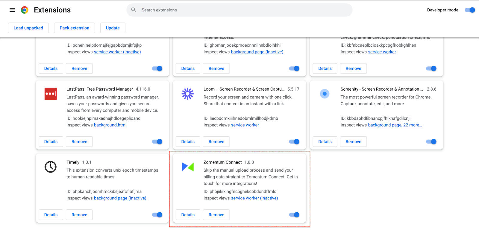The image size is (479, 244).
Task: Disable the Timely extension toggle
Action: 157,215
